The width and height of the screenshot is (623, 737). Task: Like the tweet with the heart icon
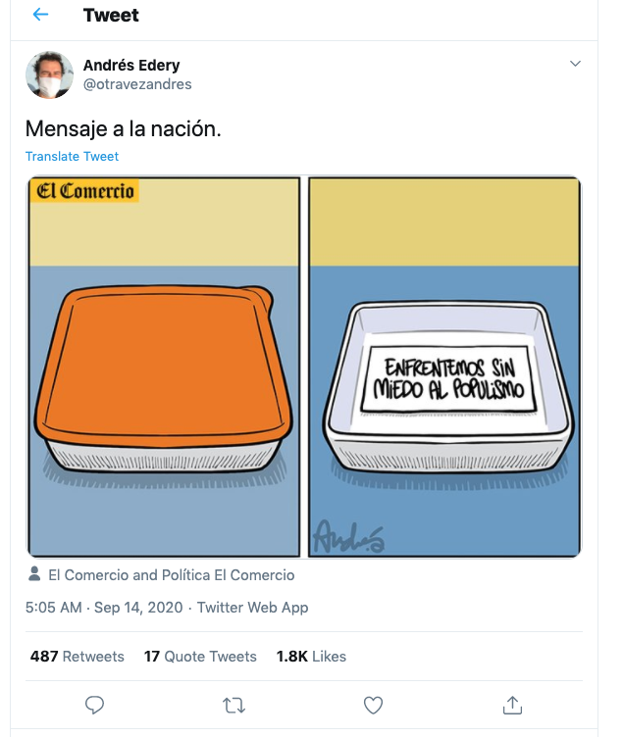373,705
